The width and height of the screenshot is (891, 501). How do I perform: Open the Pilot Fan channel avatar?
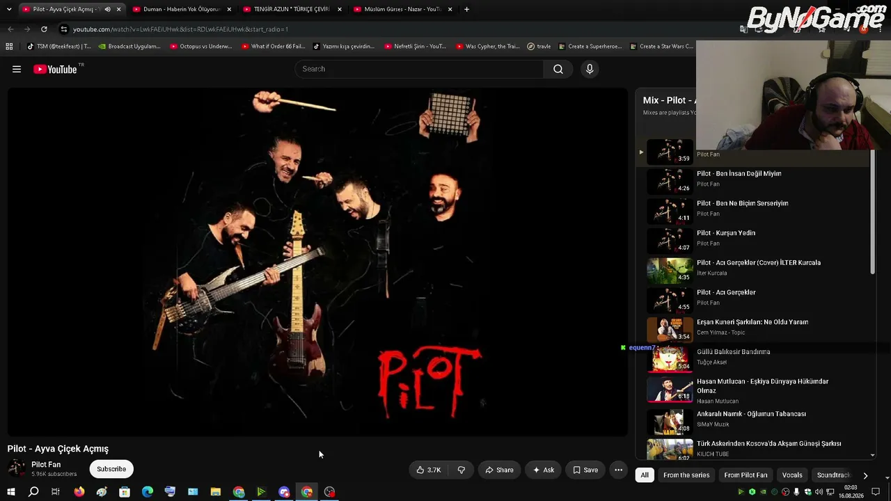click(17, 468)
